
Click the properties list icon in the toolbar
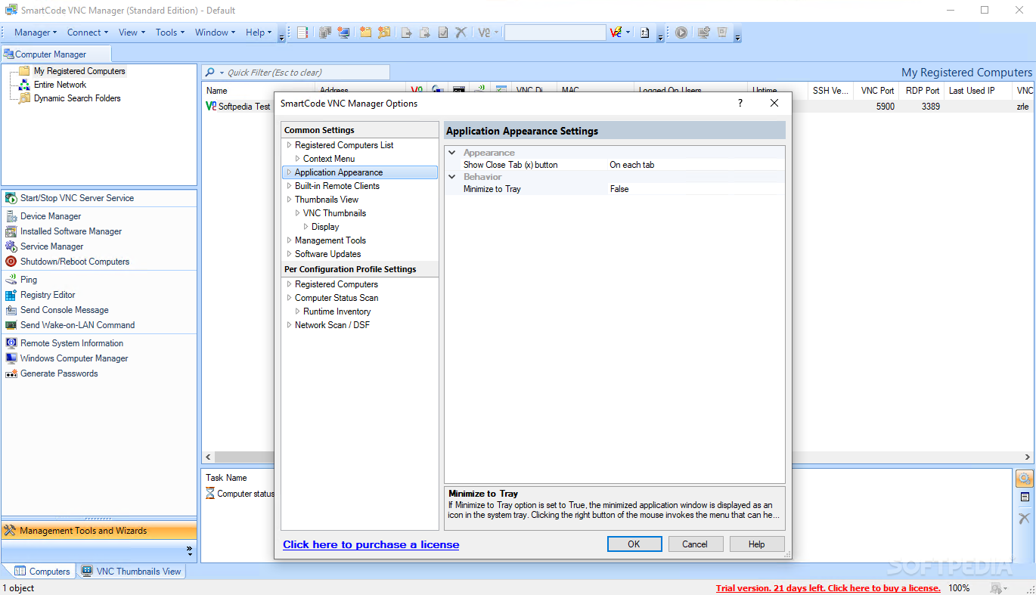302,33
